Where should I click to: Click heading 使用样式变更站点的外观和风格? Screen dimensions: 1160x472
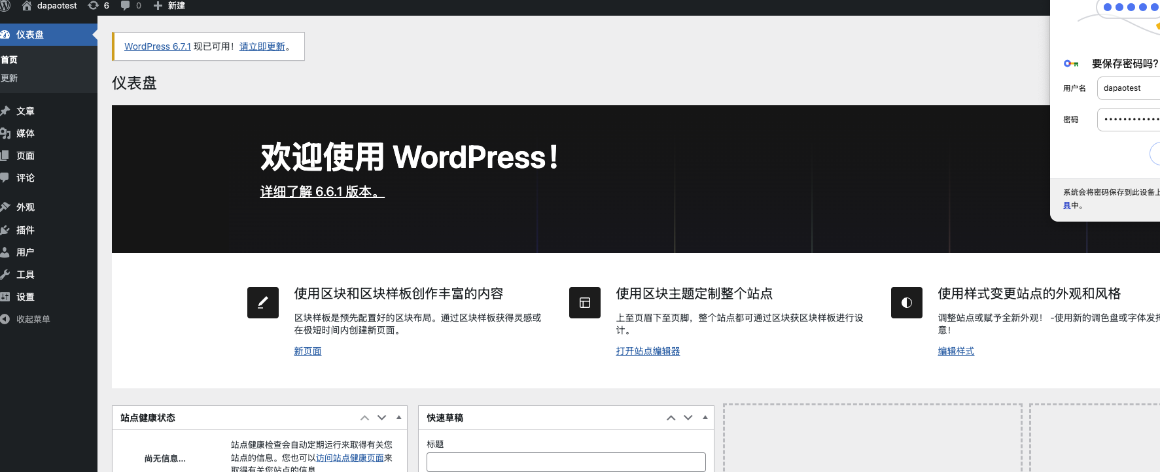coord(1029,294)
